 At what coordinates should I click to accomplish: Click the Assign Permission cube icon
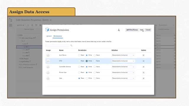tap(47, 29)
